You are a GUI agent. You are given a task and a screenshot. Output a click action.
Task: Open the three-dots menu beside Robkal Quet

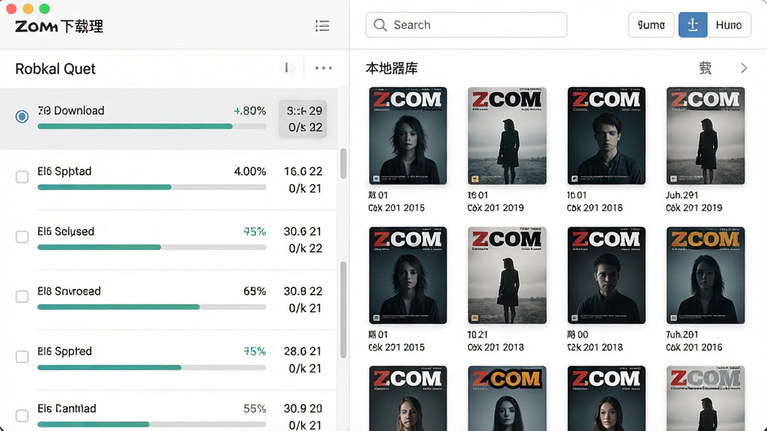click(x=324, y=68)
